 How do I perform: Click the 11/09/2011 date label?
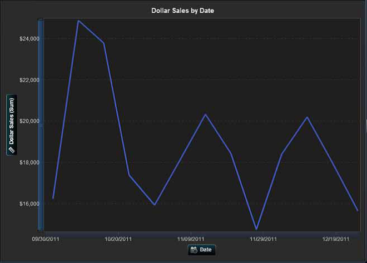[x=191, y=239]
